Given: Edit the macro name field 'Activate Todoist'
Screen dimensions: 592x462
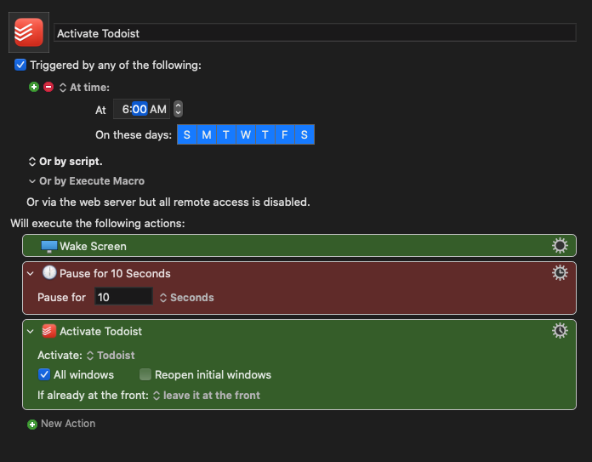Looking at the screenshot, I should (315, 33).
